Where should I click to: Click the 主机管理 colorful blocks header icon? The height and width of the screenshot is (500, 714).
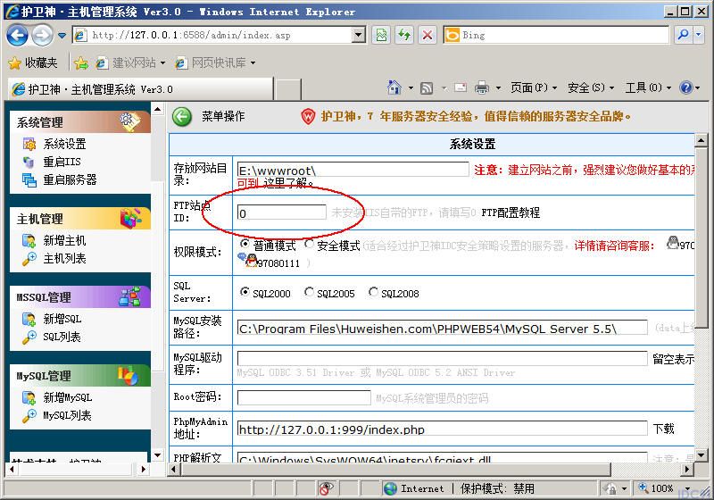[x=130, y=218]
